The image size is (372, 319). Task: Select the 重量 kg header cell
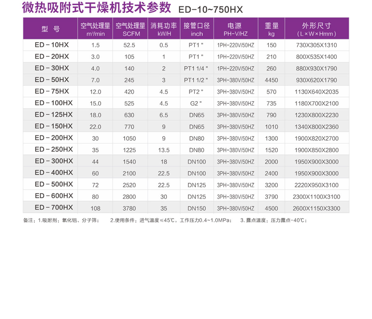pos(271,29)
